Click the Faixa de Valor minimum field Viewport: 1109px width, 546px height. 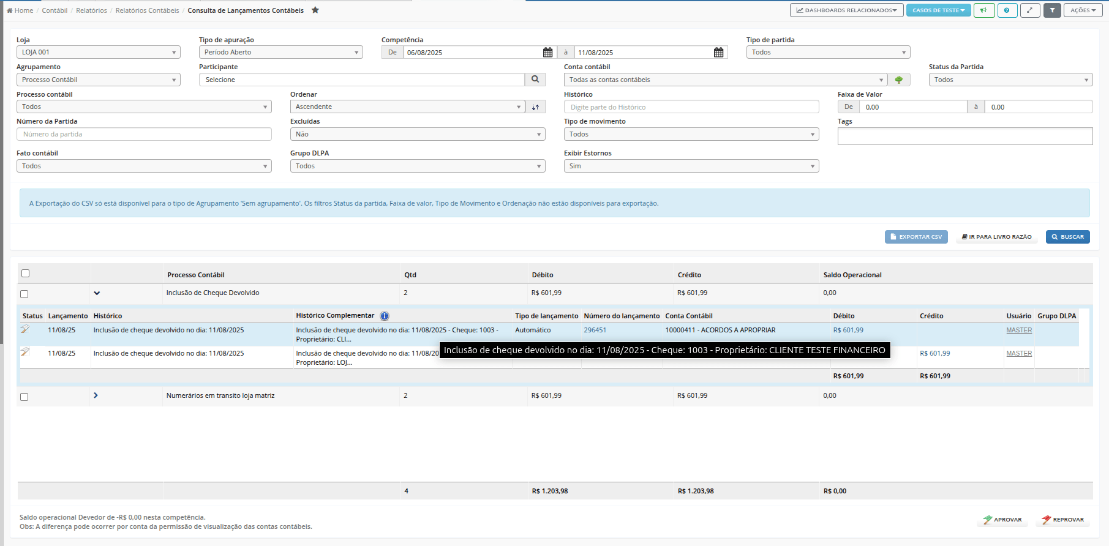click(913, 107)
